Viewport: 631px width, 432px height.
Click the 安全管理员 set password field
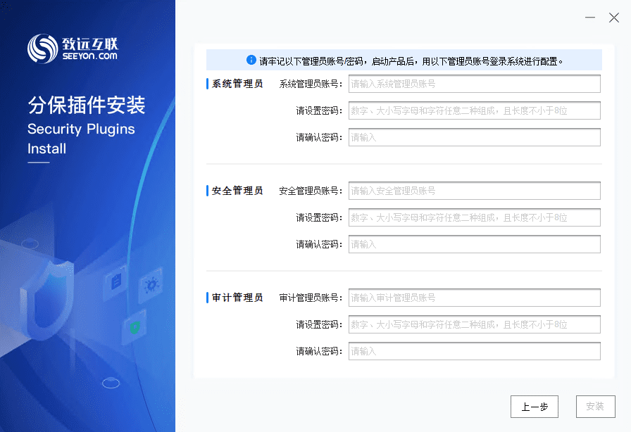coord(475,217)
